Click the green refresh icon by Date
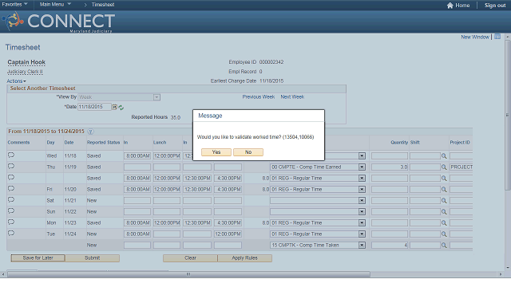The image size is (511, 287). (x=121, y=108)
